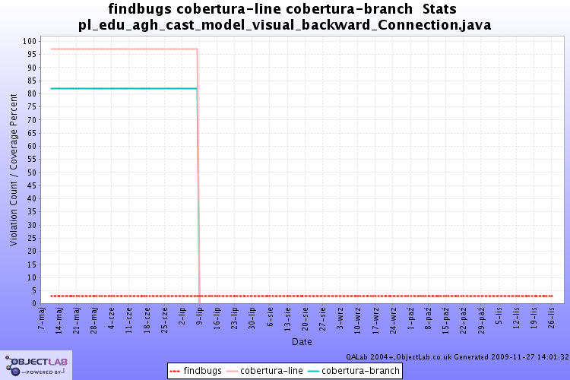Click the red dotted findbugs data line
The height and width of the screenshot is (380, 570).
(302, 296)
